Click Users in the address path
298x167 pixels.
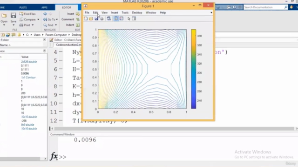pyautogui.click(x=37, y=35)
